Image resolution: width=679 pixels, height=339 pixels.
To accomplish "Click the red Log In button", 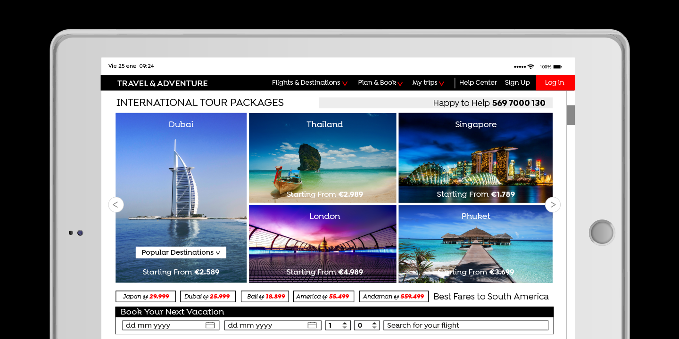I will coord(555,83).
